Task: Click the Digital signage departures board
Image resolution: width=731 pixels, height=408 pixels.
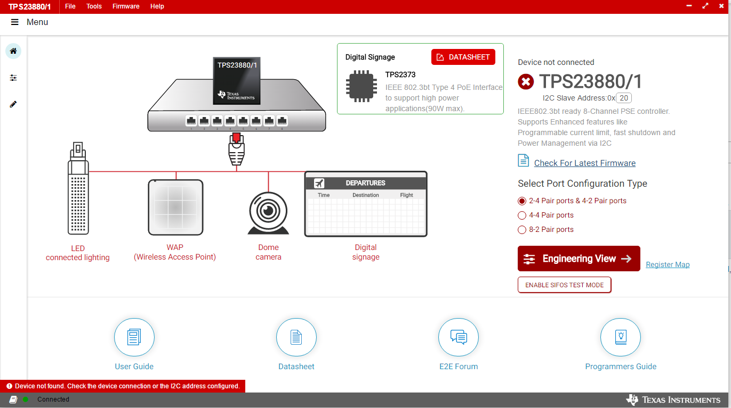Action: click(366, 204)
